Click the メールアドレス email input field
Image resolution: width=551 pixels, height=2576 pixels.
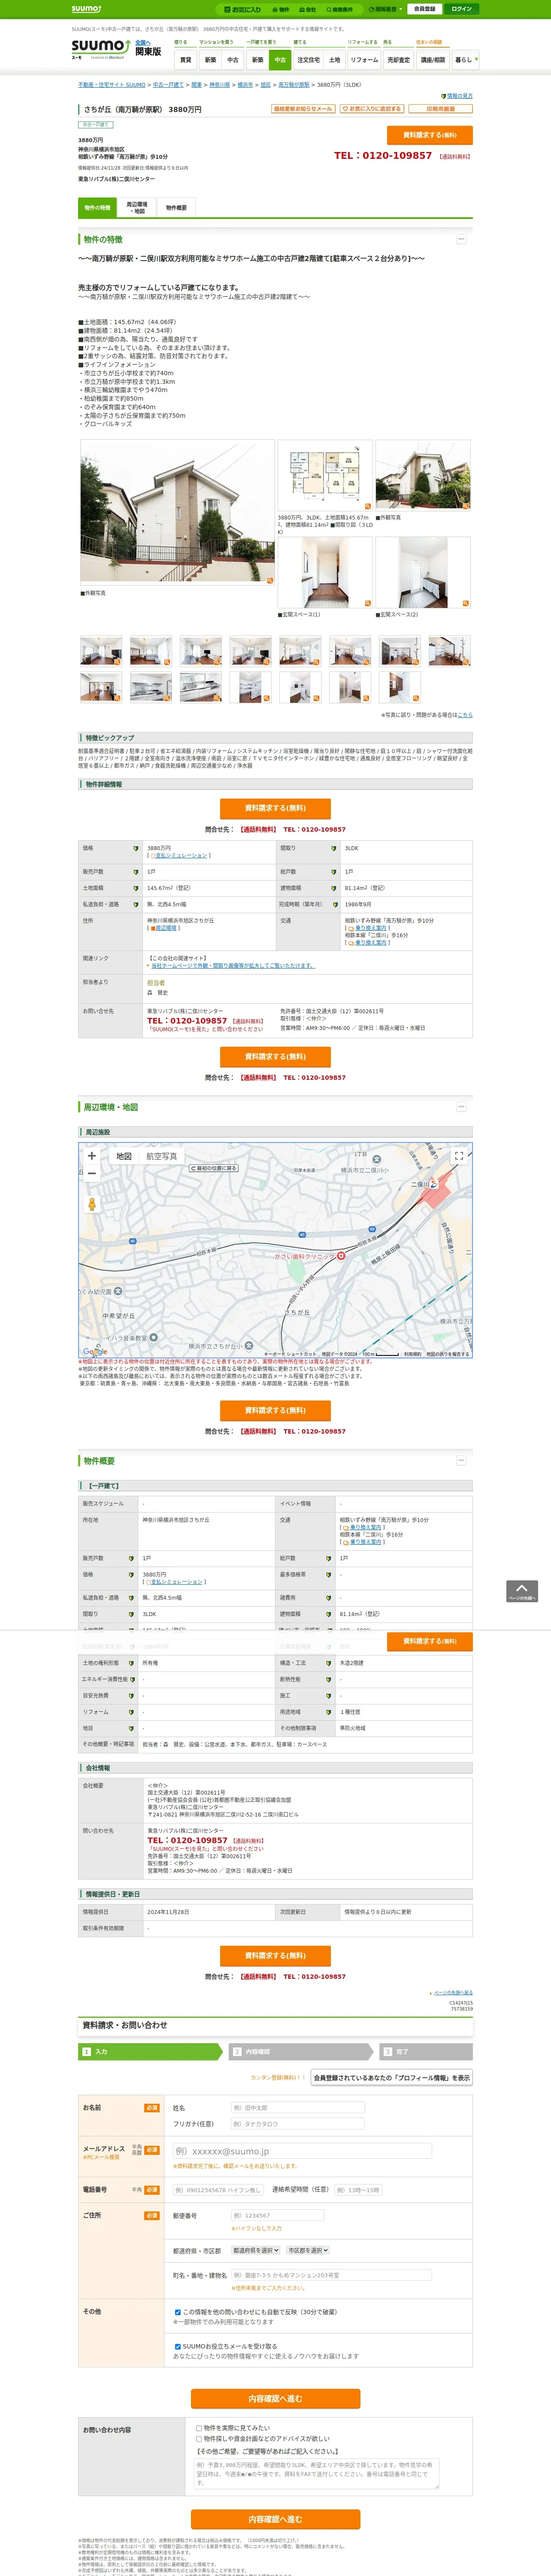(x=302, y=2151)
